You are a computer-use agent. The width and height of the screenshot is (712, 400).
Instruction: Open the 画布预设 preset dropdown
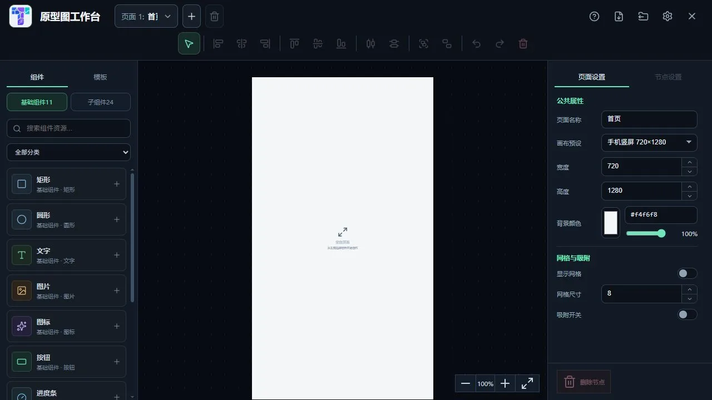pos(649,142)
